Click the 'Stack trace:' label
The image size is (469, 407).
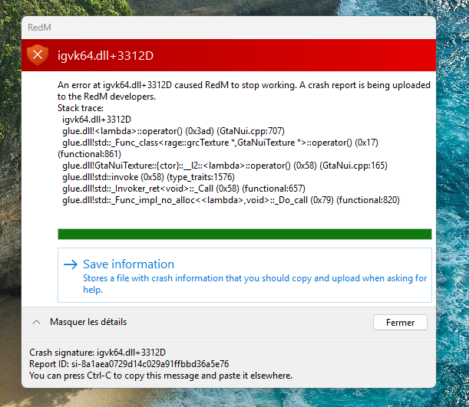(x=81, y=108)
